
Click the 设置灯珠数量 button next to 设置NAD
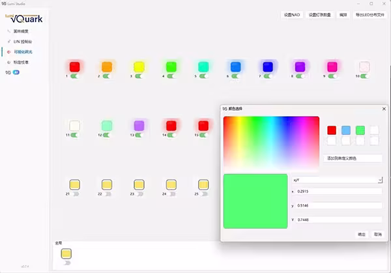pyautogui.click(x=320, y=15)
